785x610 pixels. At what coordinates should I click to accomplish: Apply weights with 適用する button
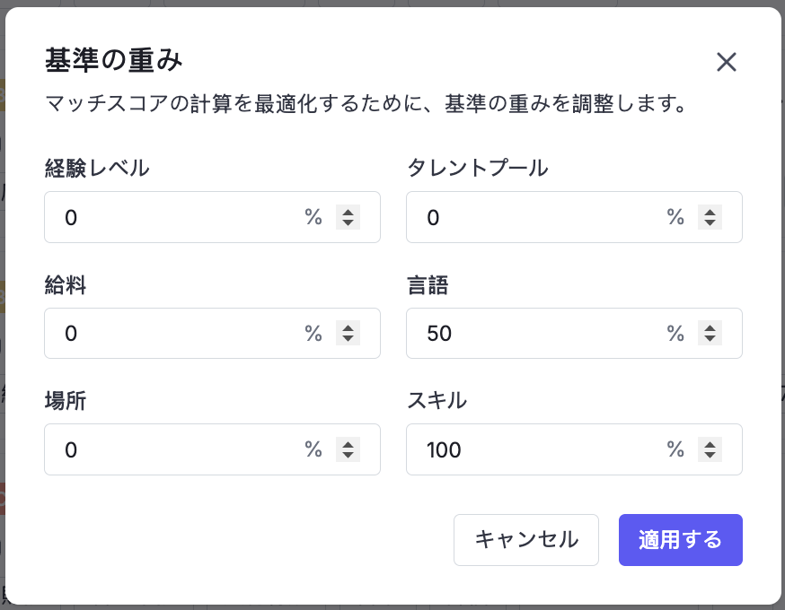pyautogui.click(x=680, y=540)
